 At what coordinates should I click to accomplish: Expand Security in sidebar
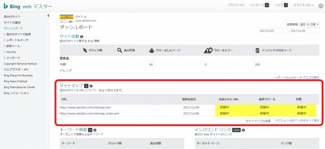(10, 52)
